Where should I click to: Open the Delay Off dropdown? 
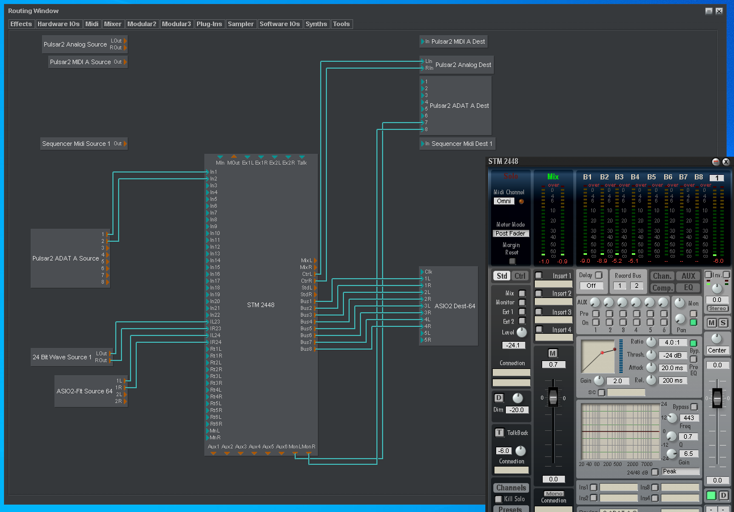(x=592, y=286)
